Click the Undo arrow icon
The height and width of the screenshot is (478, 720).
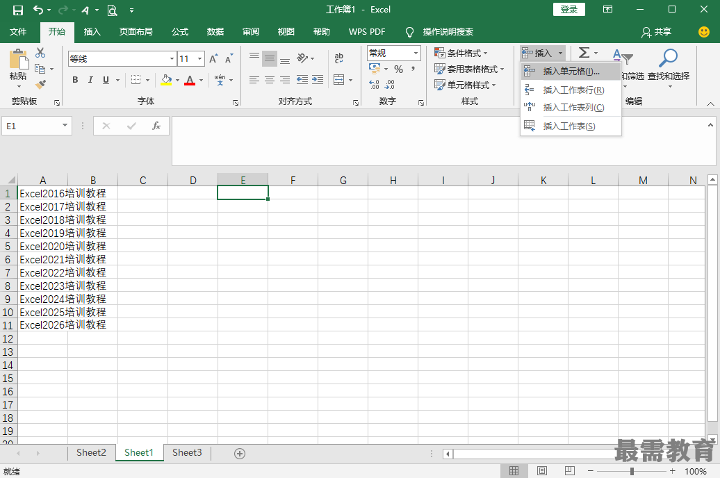(x=39, y=10)
